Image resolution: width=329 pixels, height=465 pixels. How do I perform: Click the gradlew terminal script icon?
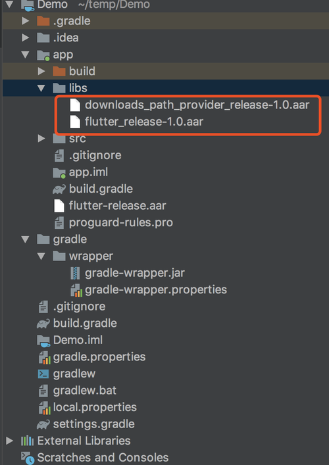point(43,374)
